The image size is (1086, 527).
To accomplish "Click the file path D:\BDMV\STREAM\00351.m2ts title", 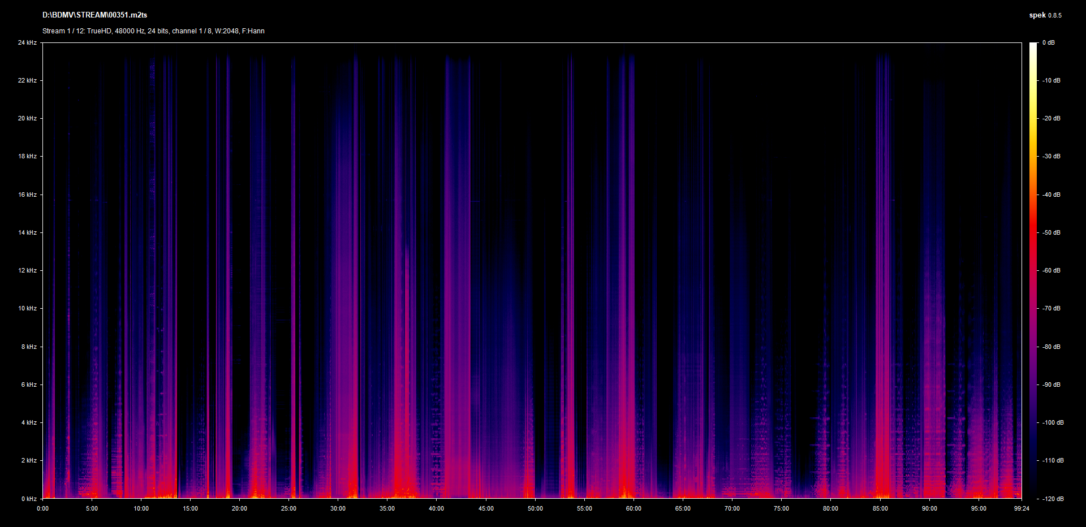I will (94, 15).
